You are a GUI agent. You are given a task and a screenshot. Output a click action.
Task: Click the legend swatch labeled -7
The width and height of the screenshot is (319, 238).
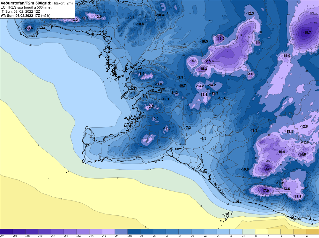tap(172, 232)
